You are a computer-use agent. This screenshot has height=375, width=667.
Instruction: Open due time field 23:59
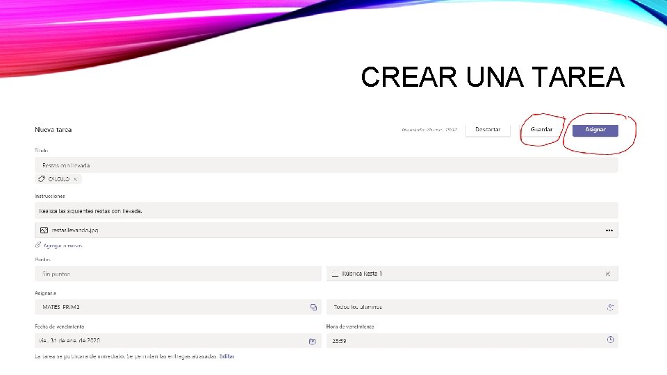click(x=472, y=340)
